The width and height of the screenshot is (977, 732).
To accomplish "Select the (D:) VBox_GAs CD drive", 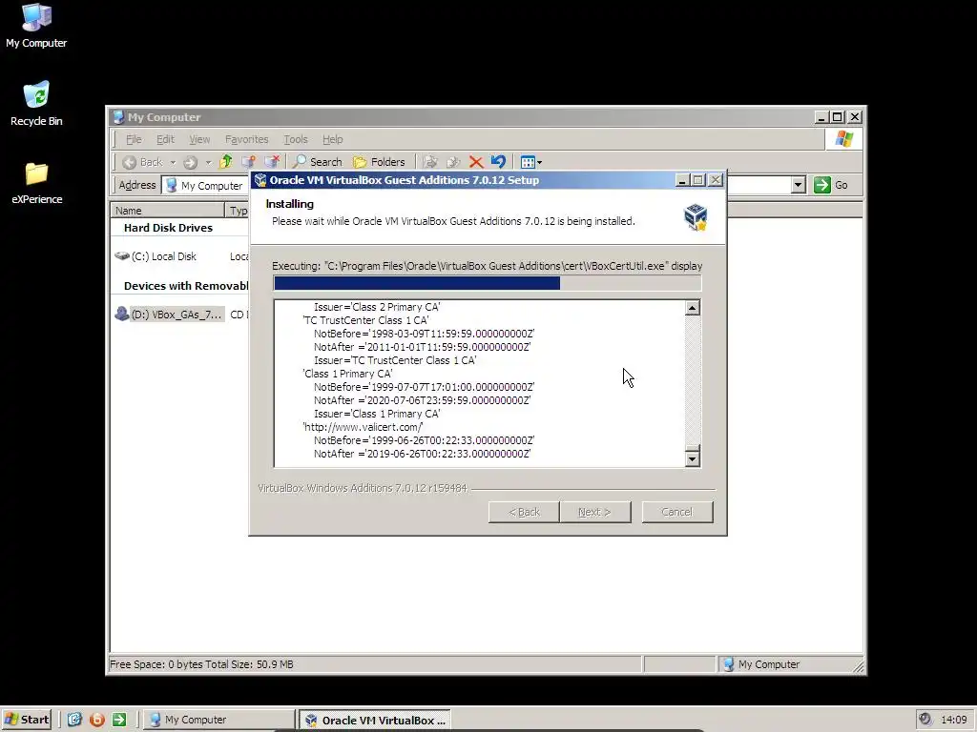I will point(169,315).
